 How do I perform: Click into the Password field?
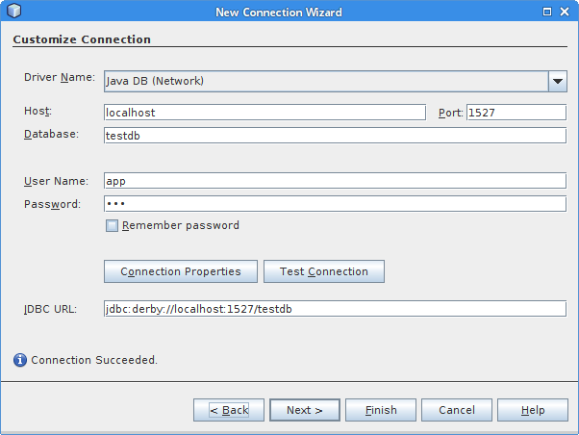click(x=335, y=204)
